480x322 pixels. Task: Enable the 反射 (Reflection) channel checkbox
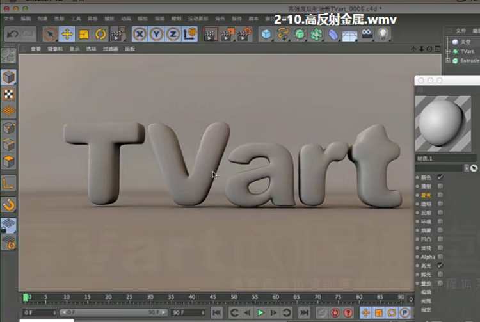coord(440,213)
